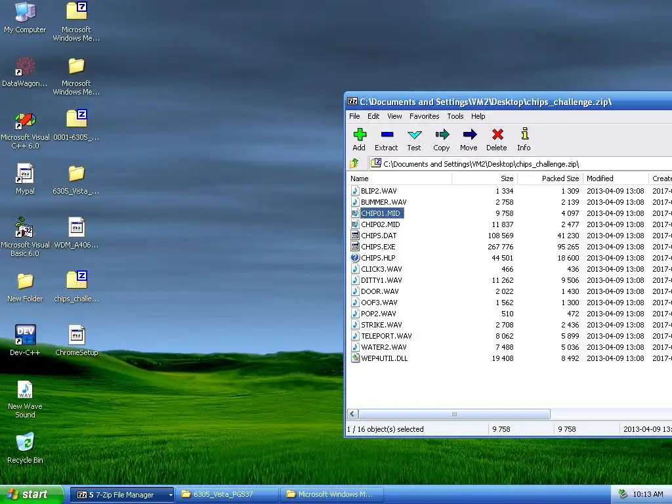
Task: Select the DOOR.WAV file
Action: coord(380,291)
